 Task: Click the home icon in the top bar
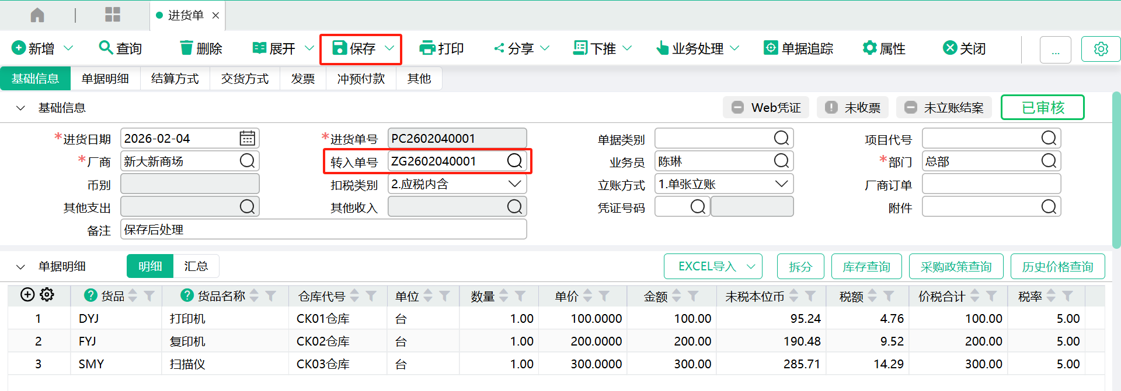[x=37, y=15]
